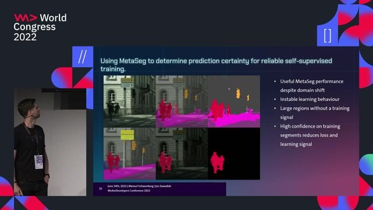Open the grayscale street photo without overlay
This screenshot has width=373, height=210.
(x=129, y=101)
